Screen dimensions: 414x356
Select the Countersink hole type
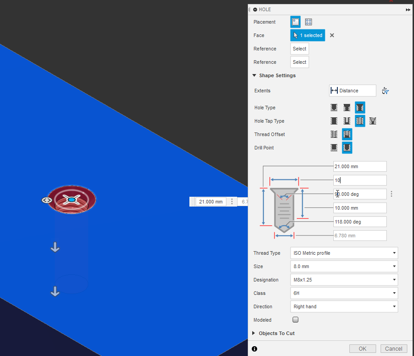coord(360,108)
